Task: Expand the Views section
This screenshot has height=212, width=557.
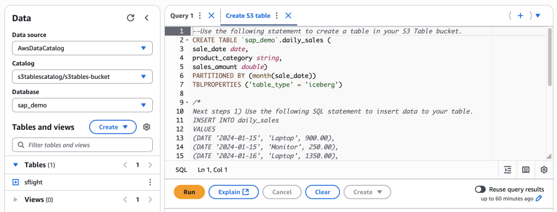Action: [x=15, y=199]
